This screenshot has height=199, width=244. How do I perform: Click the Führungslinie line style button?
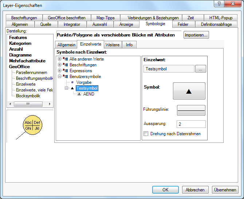click(191, 110)
